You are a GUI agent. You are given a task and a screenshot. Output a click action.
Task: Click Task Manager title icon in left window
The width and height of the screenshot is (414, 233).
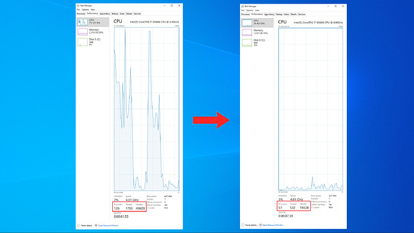78,5
